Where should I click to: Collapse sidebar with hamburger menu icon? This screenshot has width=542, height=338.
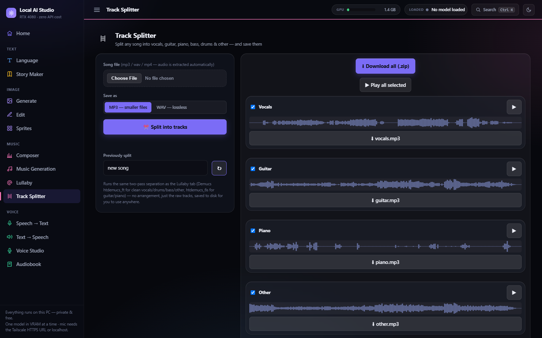[97, 10]
